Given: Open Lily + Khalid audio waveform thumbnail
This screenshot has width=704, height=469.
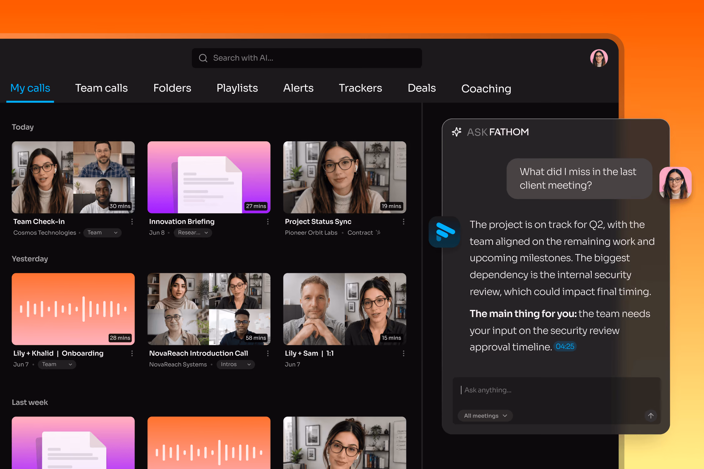Looking at the screenshot, I should click(73, 309).
